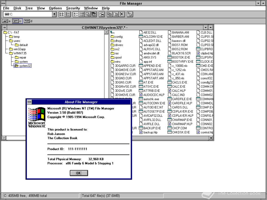Open the drive selection dropdown arrow
Screen dimensions: 267x200
[x=54, y=14]
